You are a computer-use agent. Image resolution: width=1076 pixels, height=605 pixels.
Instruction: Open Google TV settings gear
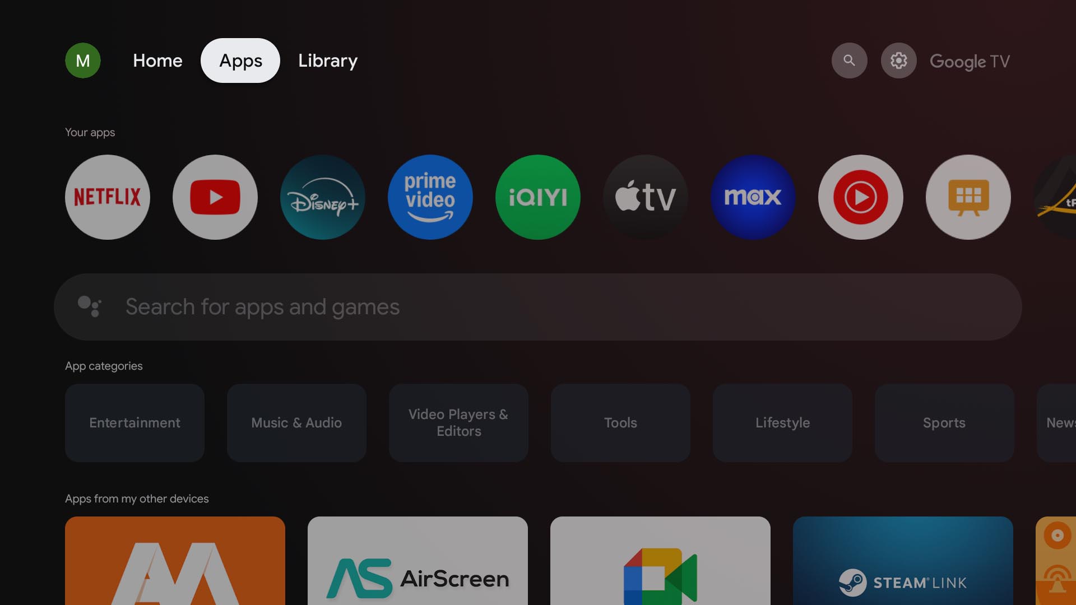899,60
